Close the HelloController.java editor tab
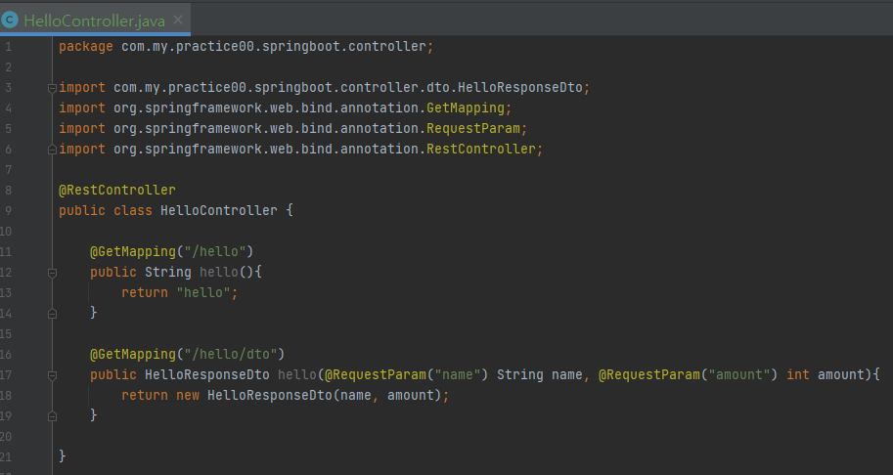Screen dimensions: 893x475 (178, 20)
